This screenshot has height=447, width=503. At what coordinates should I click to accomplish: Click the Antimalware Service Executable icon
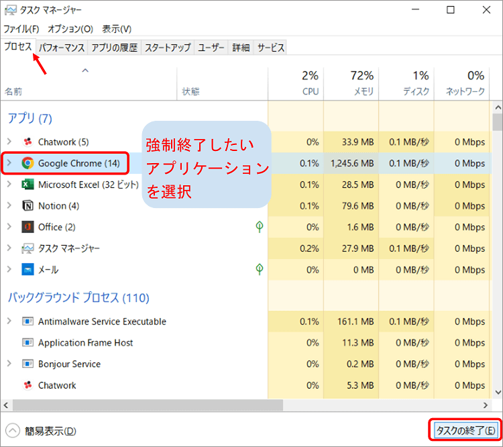click(27, 321)
